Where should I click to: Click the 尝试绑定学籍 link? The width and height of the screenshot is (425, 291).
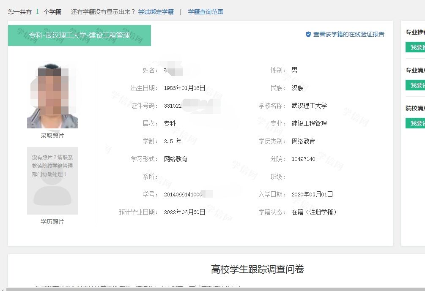[x=156, y=12]
